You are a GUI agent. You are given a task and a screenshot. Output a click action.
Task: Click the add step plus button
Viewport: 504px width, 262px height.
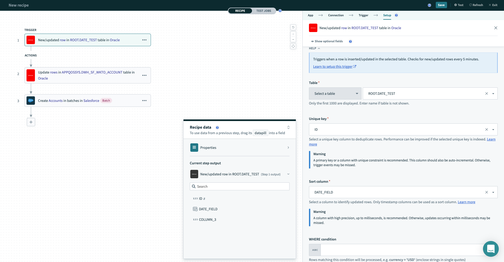click(x=31, y=122)
